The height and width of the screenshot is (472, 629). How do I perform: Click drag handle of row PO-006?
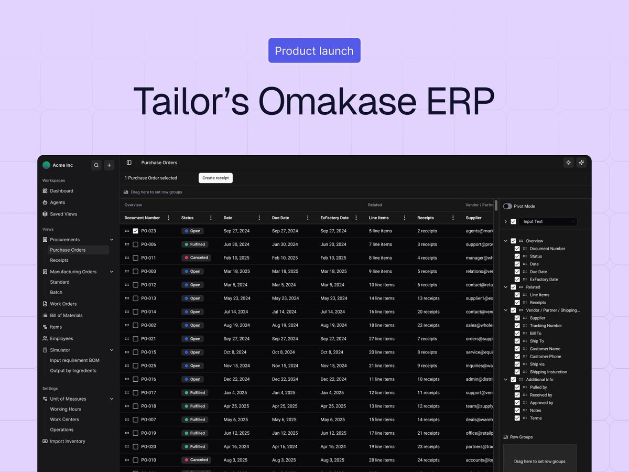click(x=127, y=244)
